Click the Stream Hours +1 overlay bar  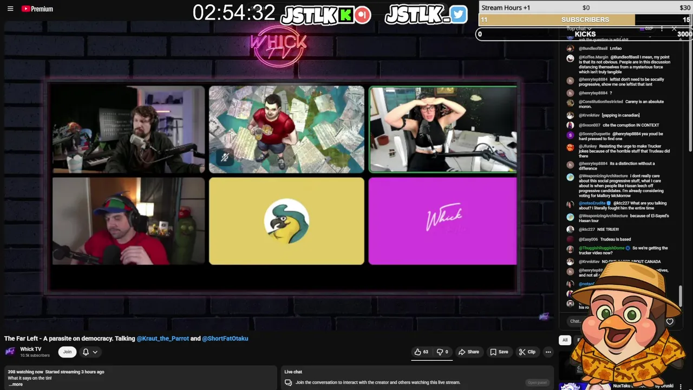585,8
